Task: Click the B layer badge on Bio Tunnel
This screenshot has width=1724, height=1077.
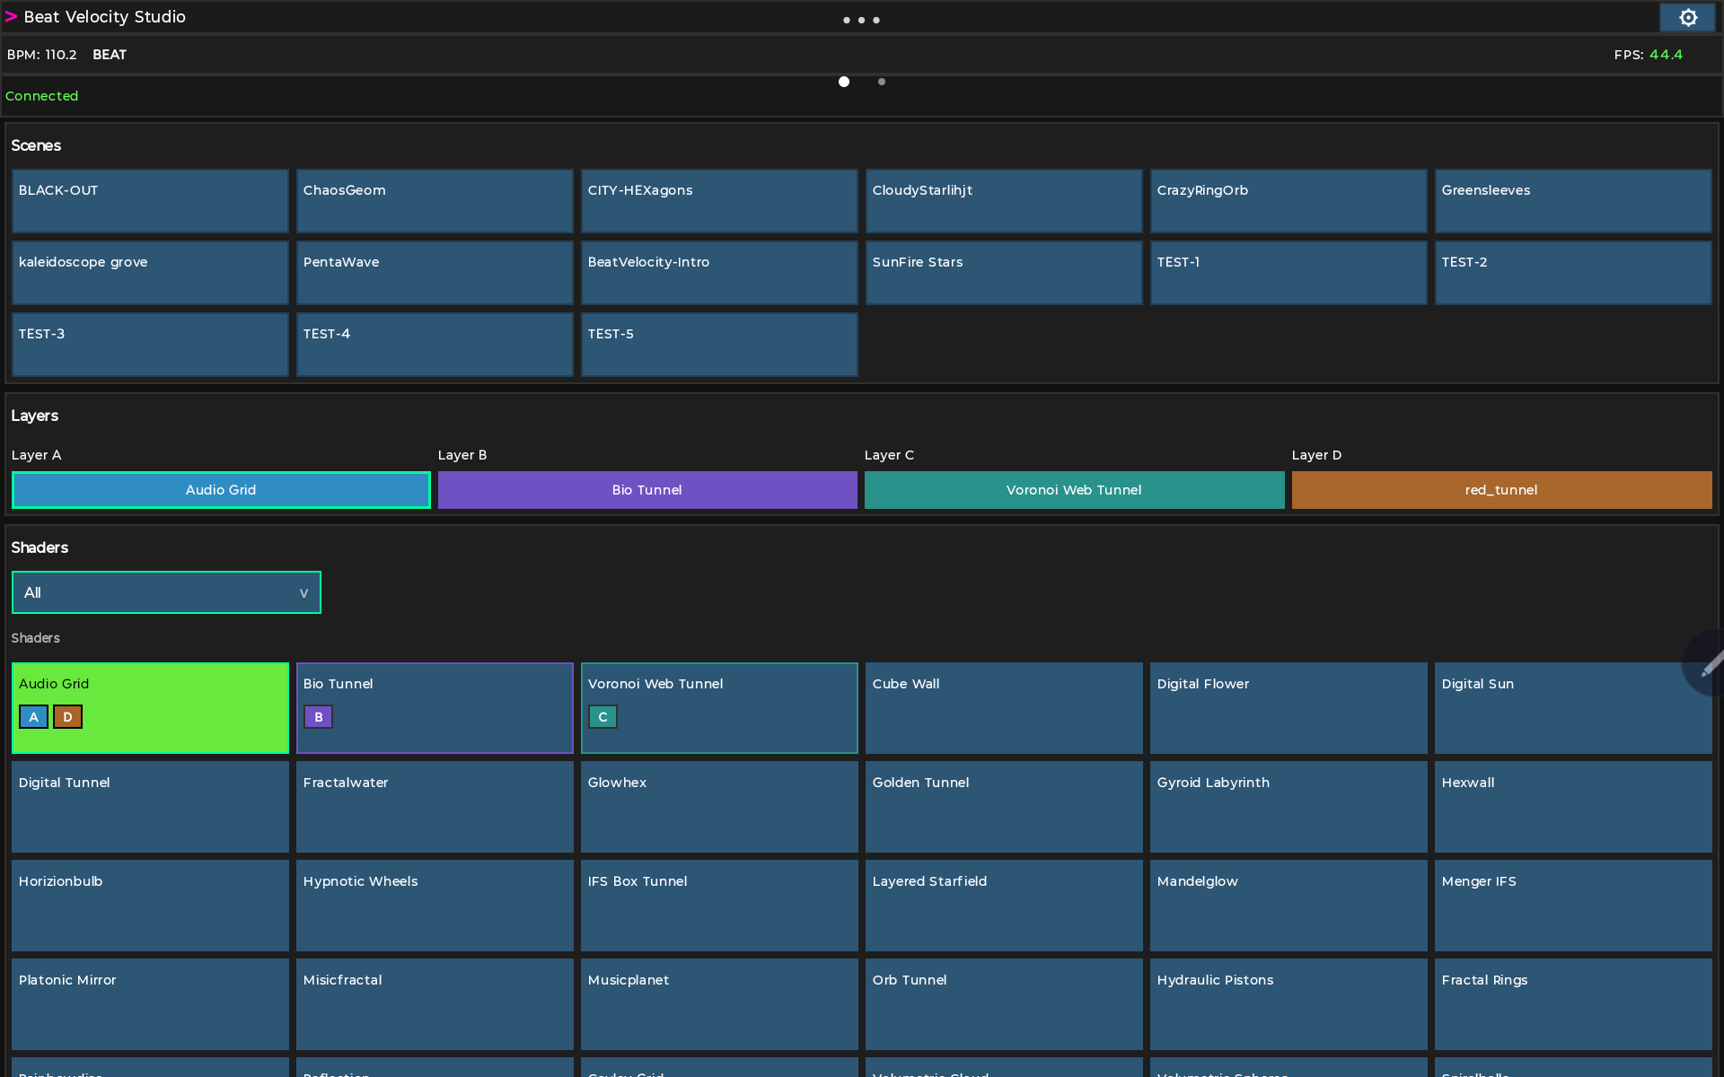Action: 318,716
